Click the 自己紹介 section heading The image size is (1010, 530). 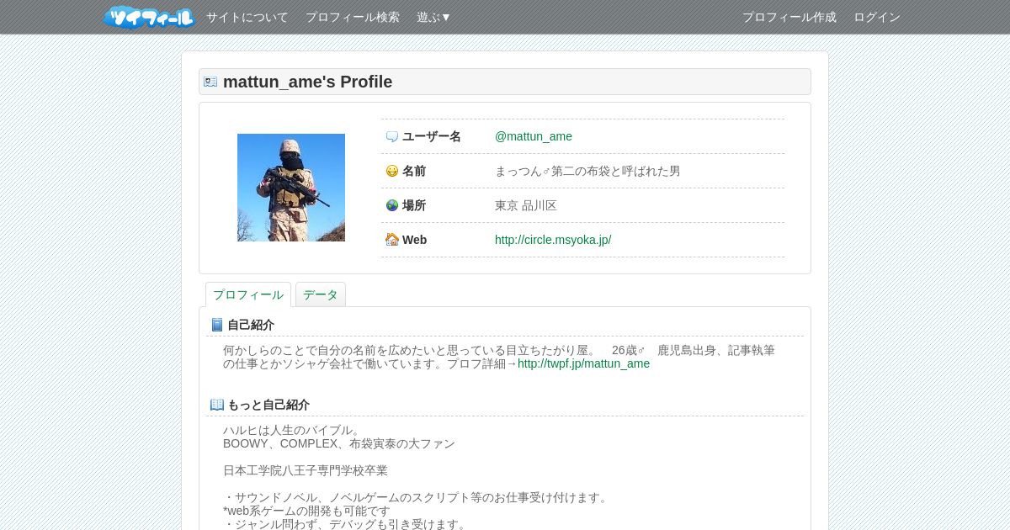[x=251, y=325]
